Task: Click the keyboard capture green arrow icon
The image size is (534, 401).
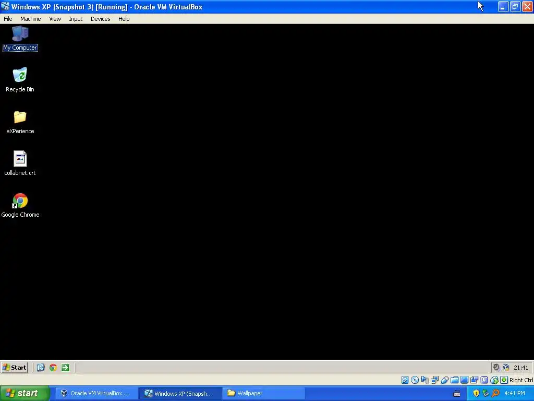Action: [504, 380]
